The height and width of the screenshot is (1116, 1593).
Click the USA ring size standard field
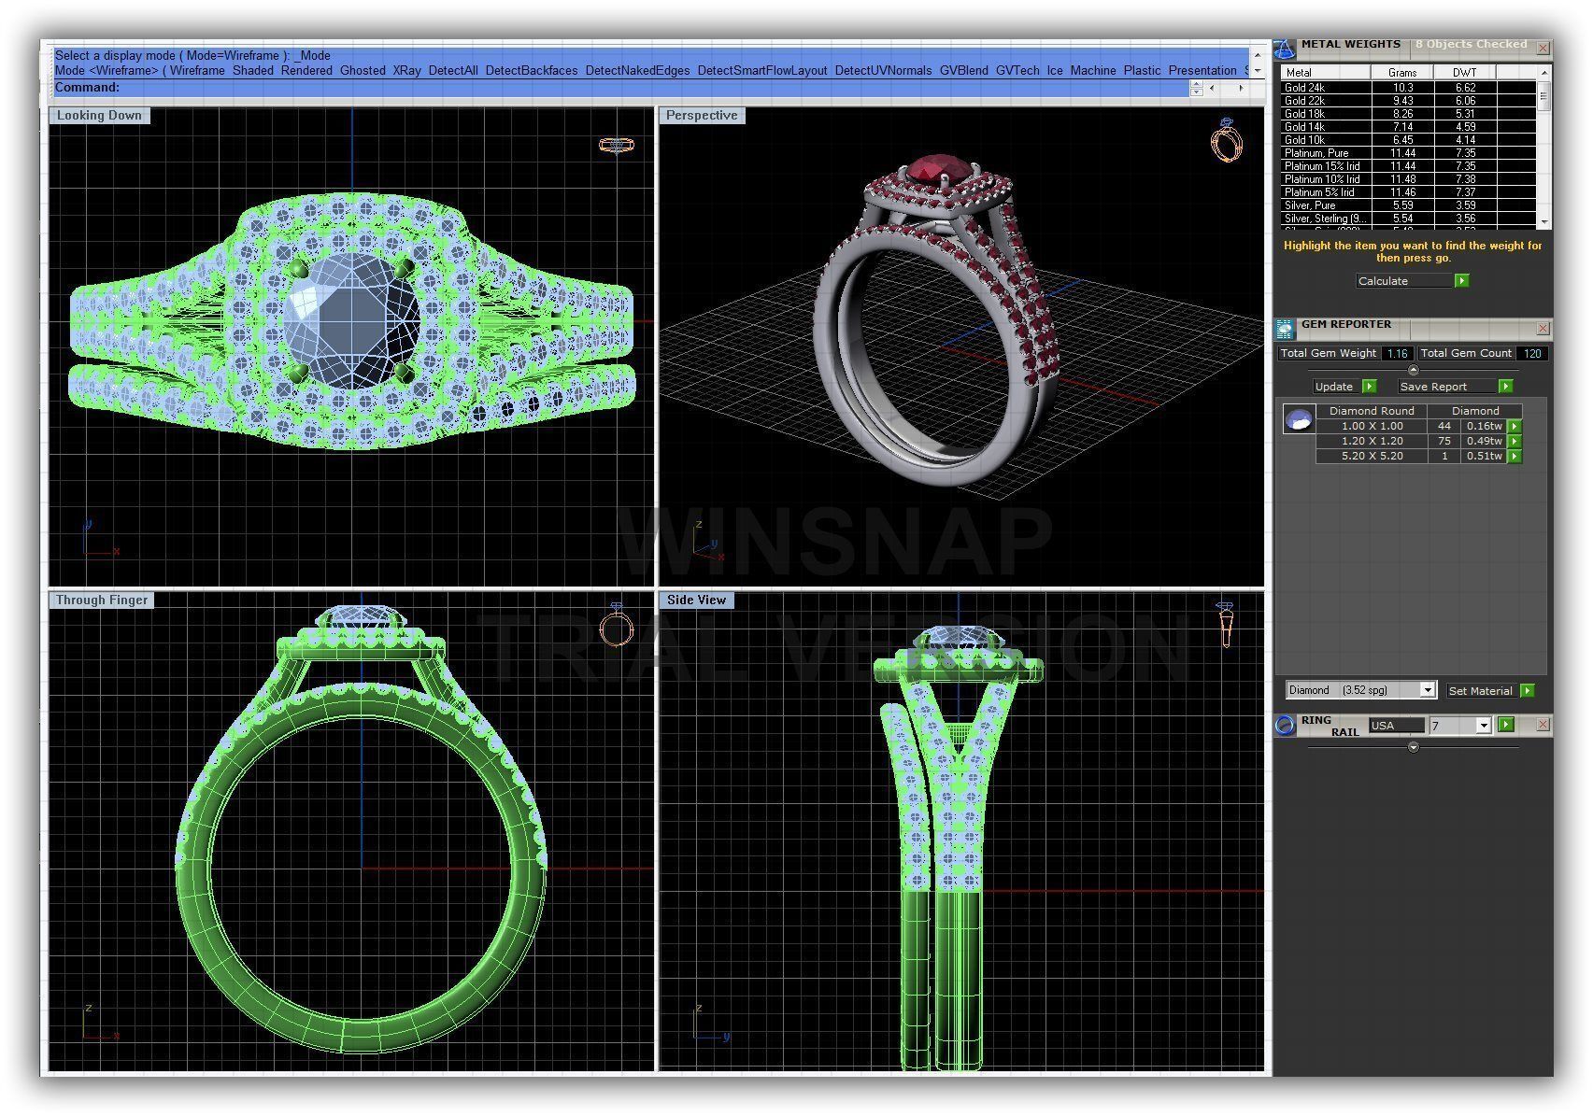tap(1397, 726)
